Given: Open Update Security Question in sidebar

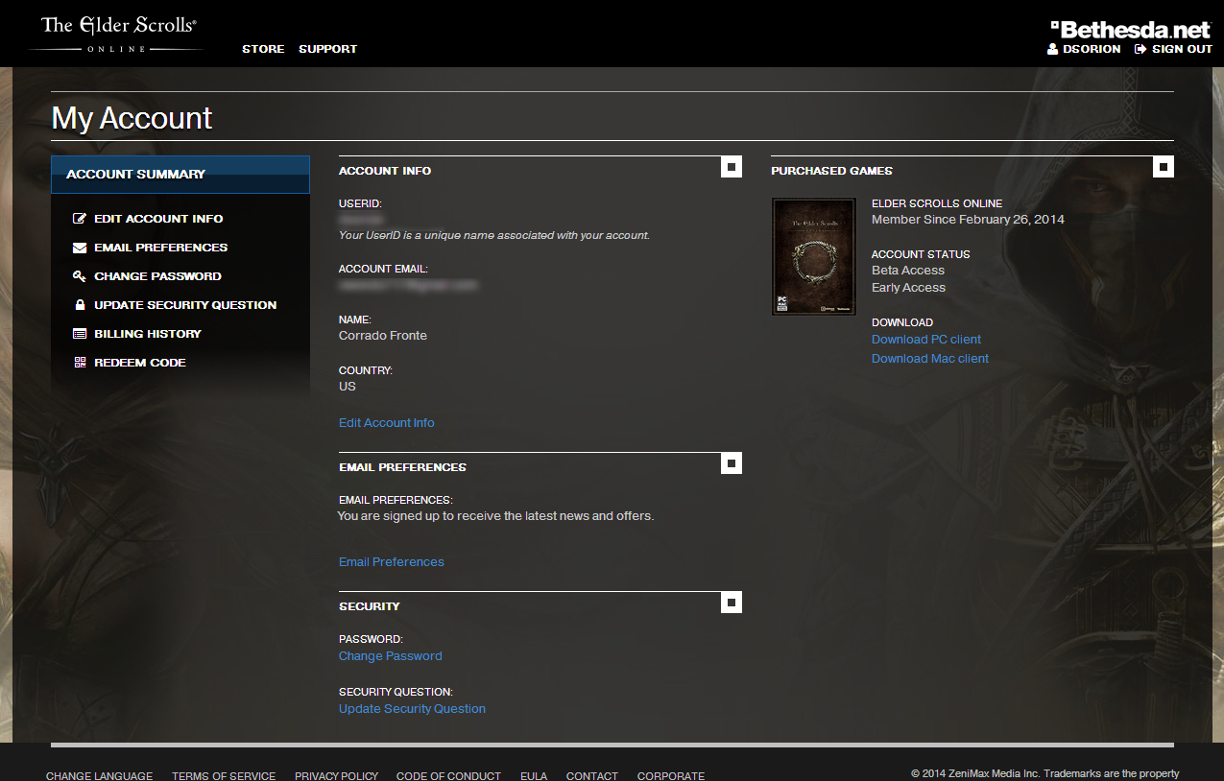Looking at the screenshot, I should pyautogui.click(x=185, y=305).
